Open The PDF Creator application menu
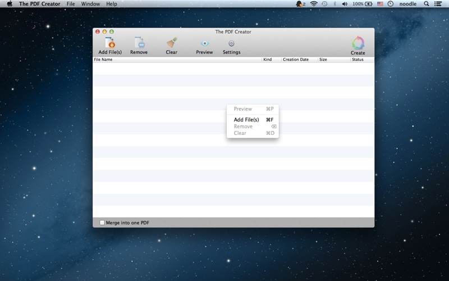 pyautogui.click(x=39, y=4)
